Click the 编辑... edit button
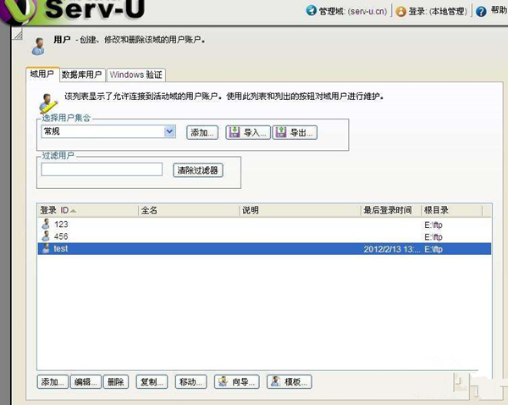 86,382
